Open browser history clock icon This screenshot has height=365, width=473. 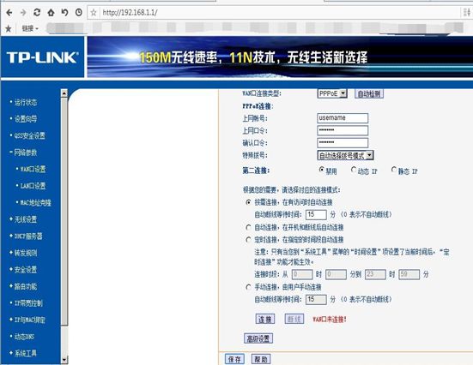click(x=79, y=12)
